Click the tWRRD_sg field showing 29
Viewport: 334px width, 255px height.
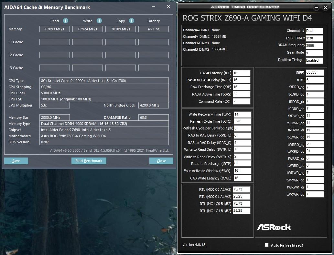click(315, 144)
